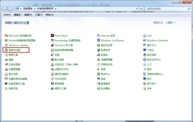The width and height of the screenshot is (193, 122).
Task: Expand the 小图标 view mode dropdown
Action: click(170, 23)
